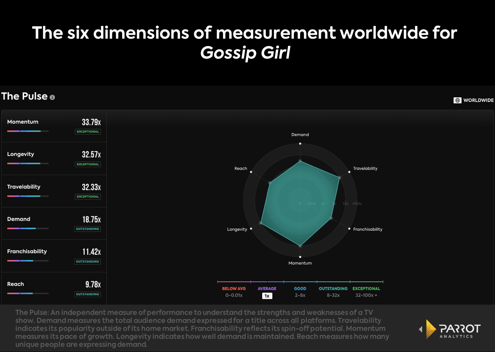Screen dimensions: 495x352
Task: Click the 32.57x Longevity value
Action: pos(91,154)
